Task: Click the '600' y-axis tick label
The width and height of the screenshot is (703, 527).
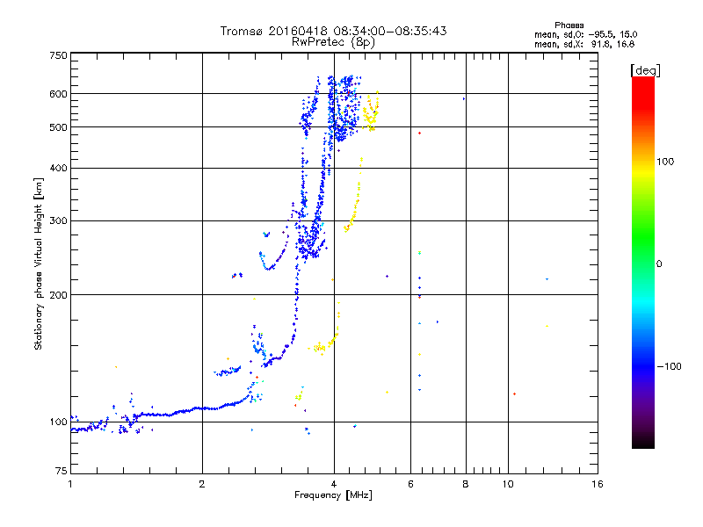Action: [x=58, y=94]
